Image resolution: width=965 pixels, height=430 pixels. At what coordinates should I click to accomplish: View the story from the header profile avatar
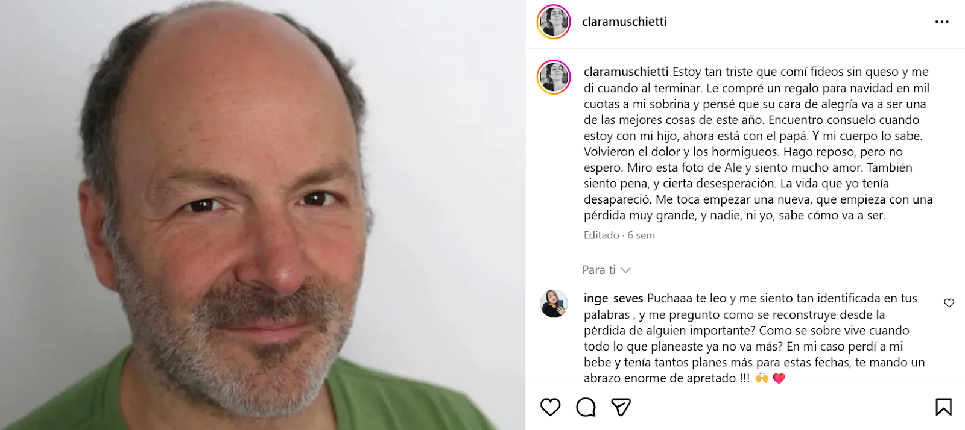click(x=554, y=22)
